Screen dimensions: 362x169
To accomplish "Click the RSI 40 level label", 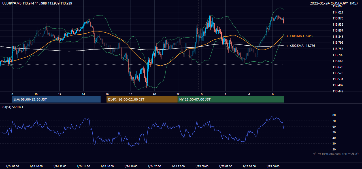I will click(334, 138).
